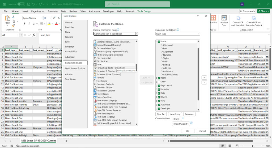Click the Format Painter brush icon
Screen dimensions: 272x148
click(x=13, y=26)
